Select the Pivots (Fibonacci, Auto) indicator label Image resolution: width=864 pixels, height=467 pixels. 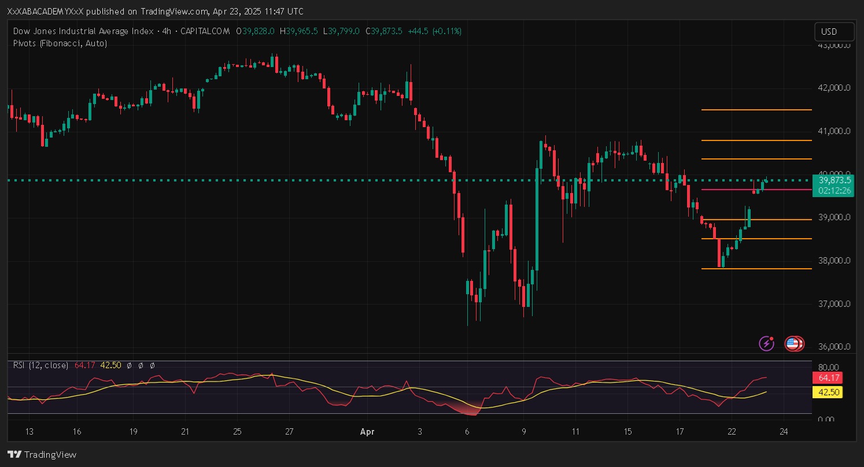pyautogui.click(x=60, y=43)
